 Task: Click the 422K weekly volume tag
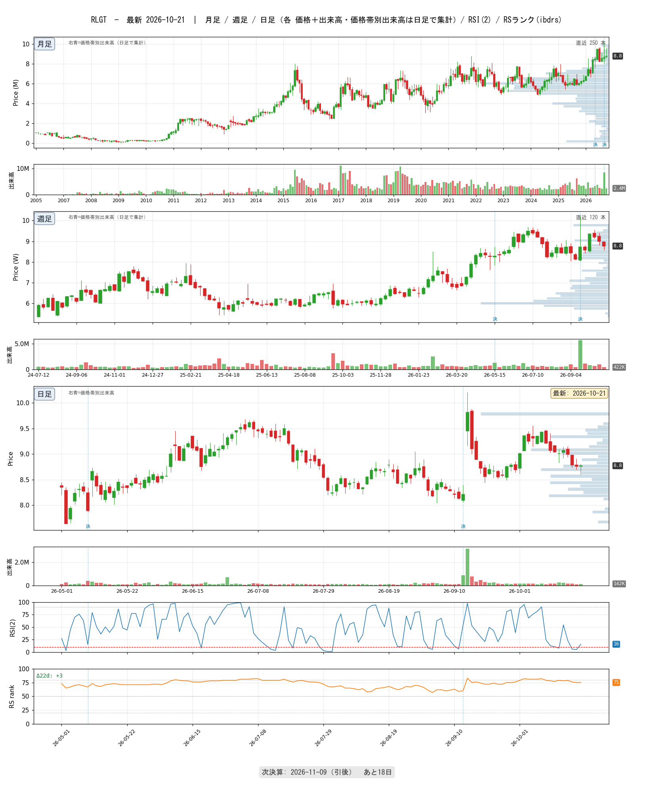click(619, 367)
